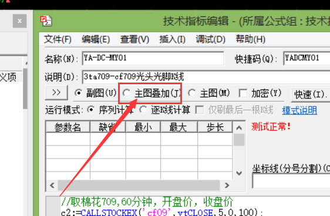The width and height of the screenshot is (330, 216).
Task: Click the 坐标线 input field
Action: 291,181
